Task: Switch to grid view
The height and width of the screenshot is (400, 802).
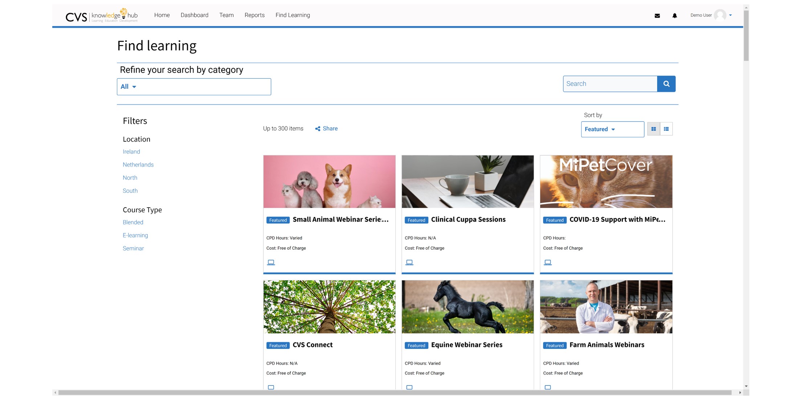Action: point(654,129)
